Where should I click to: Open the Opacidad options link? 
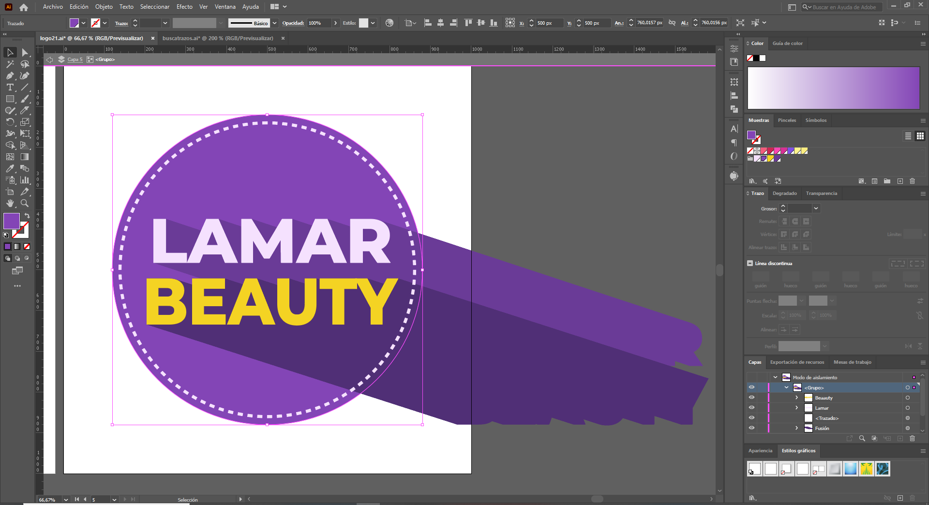pos(293,23)
